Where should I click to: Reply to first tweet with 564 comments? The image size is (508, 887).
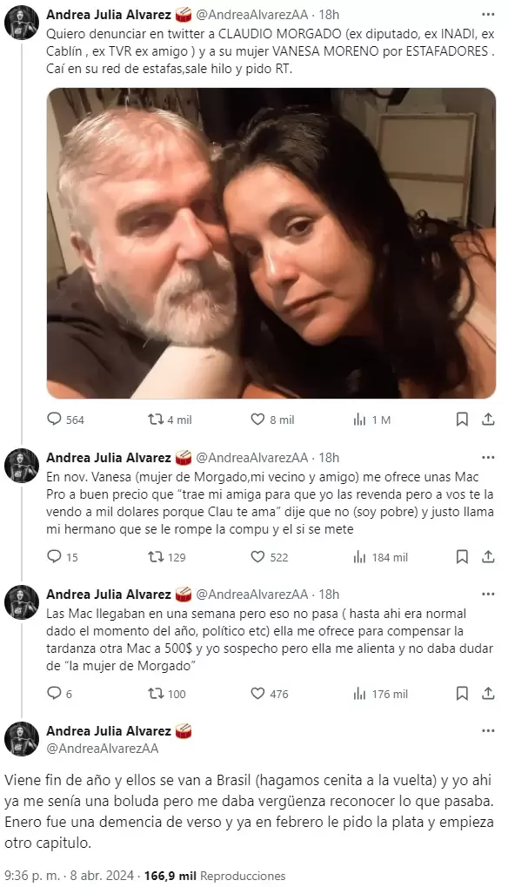pyautogui.click(x=65, y=420)
